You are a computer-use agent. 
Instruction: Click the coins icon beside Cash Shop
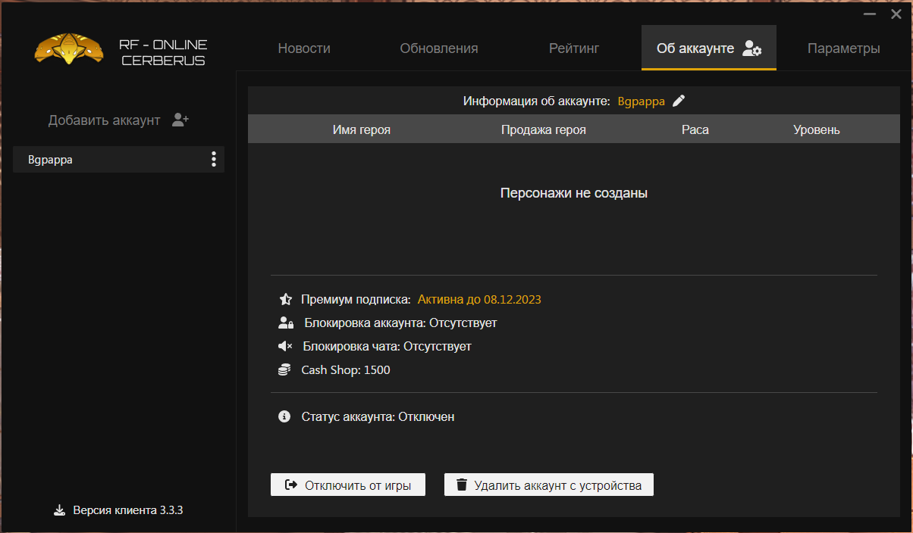pyautogui.click(x=285, y=370)
